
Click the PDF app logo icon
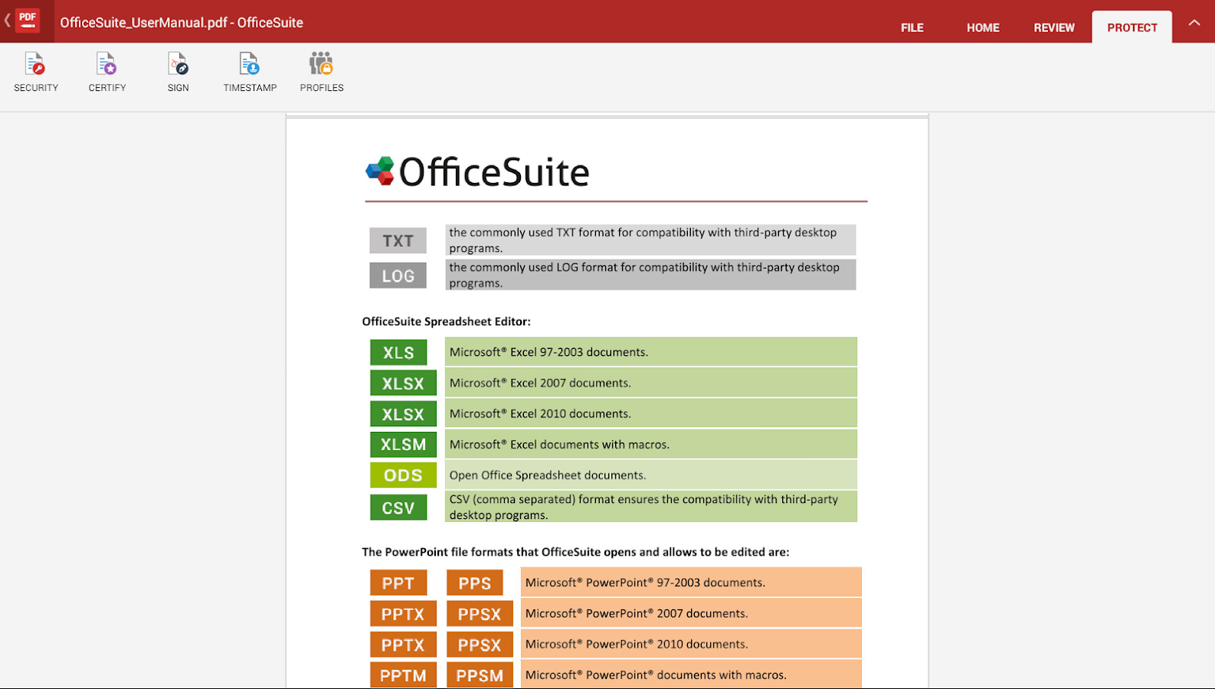click(x=28, y=21)
